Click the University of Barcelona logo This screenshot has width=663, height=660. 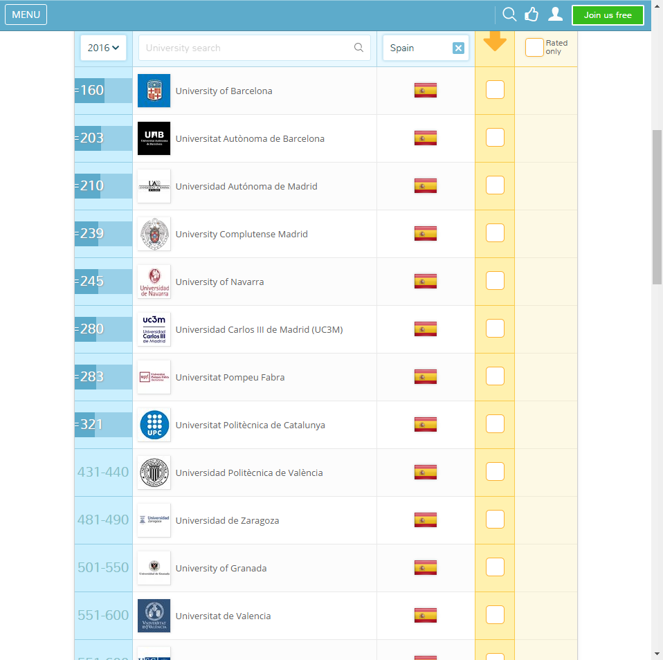(x=154, y=91)
